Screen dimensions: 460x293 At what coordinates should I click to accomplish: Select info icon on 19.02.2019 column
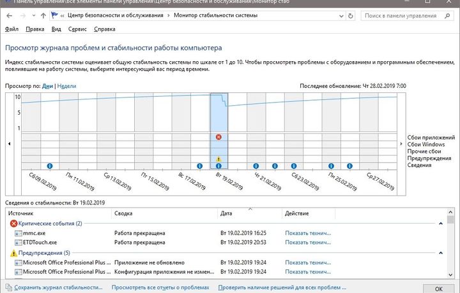pos(218,166)
